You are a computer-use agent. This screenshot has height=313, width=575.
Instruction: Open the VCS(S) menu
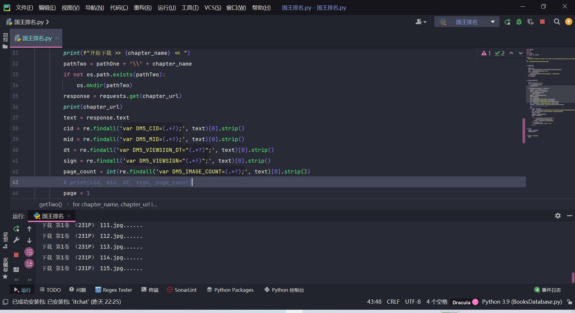[x=213, y=7]
